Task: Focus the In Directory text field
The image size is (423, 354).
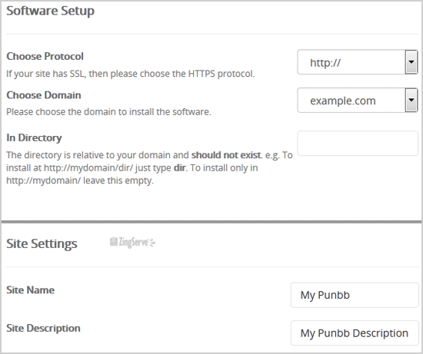Action: tap(358, 144)
